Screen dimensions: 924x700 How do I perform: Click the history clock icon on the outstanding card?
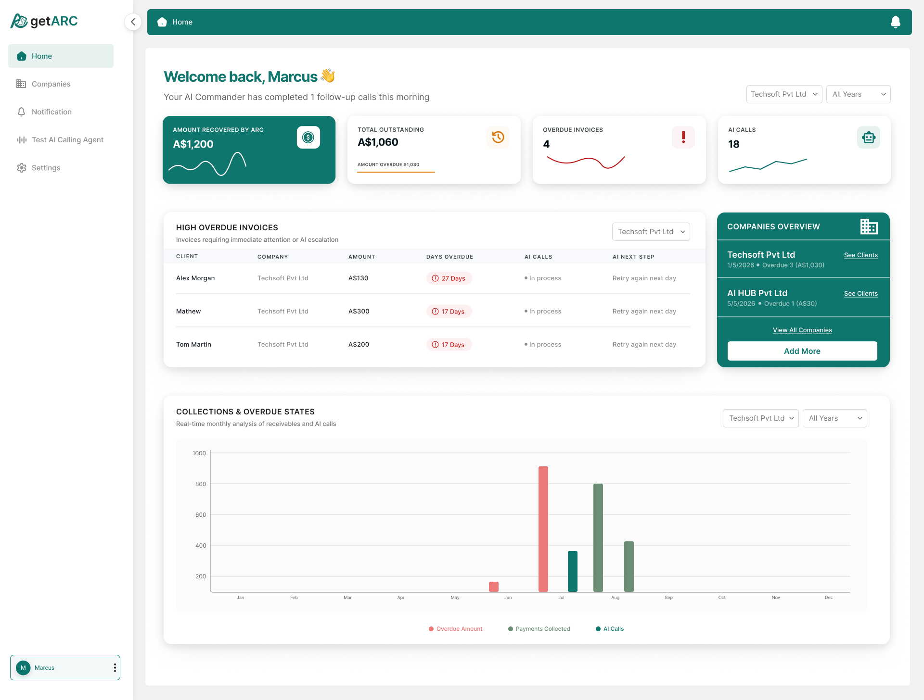(x=498, y=137)
